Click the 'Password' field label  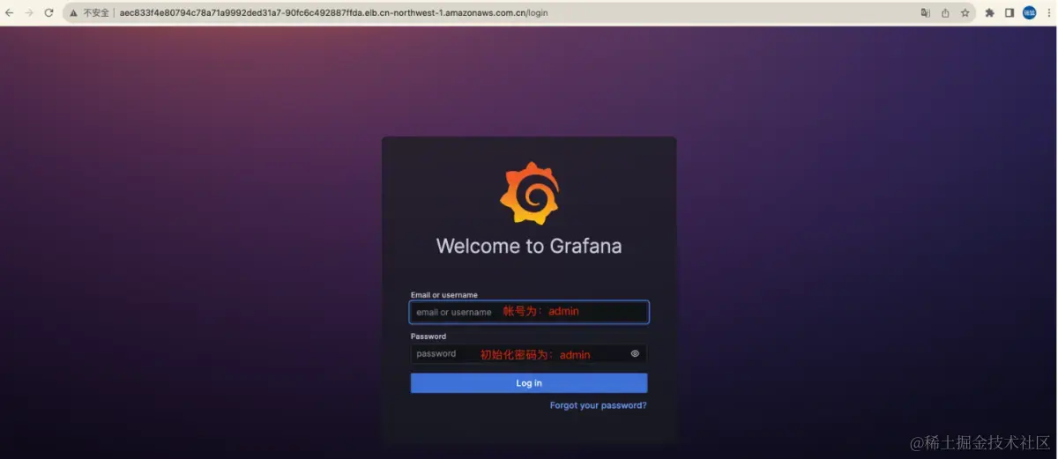click(428, 336)
